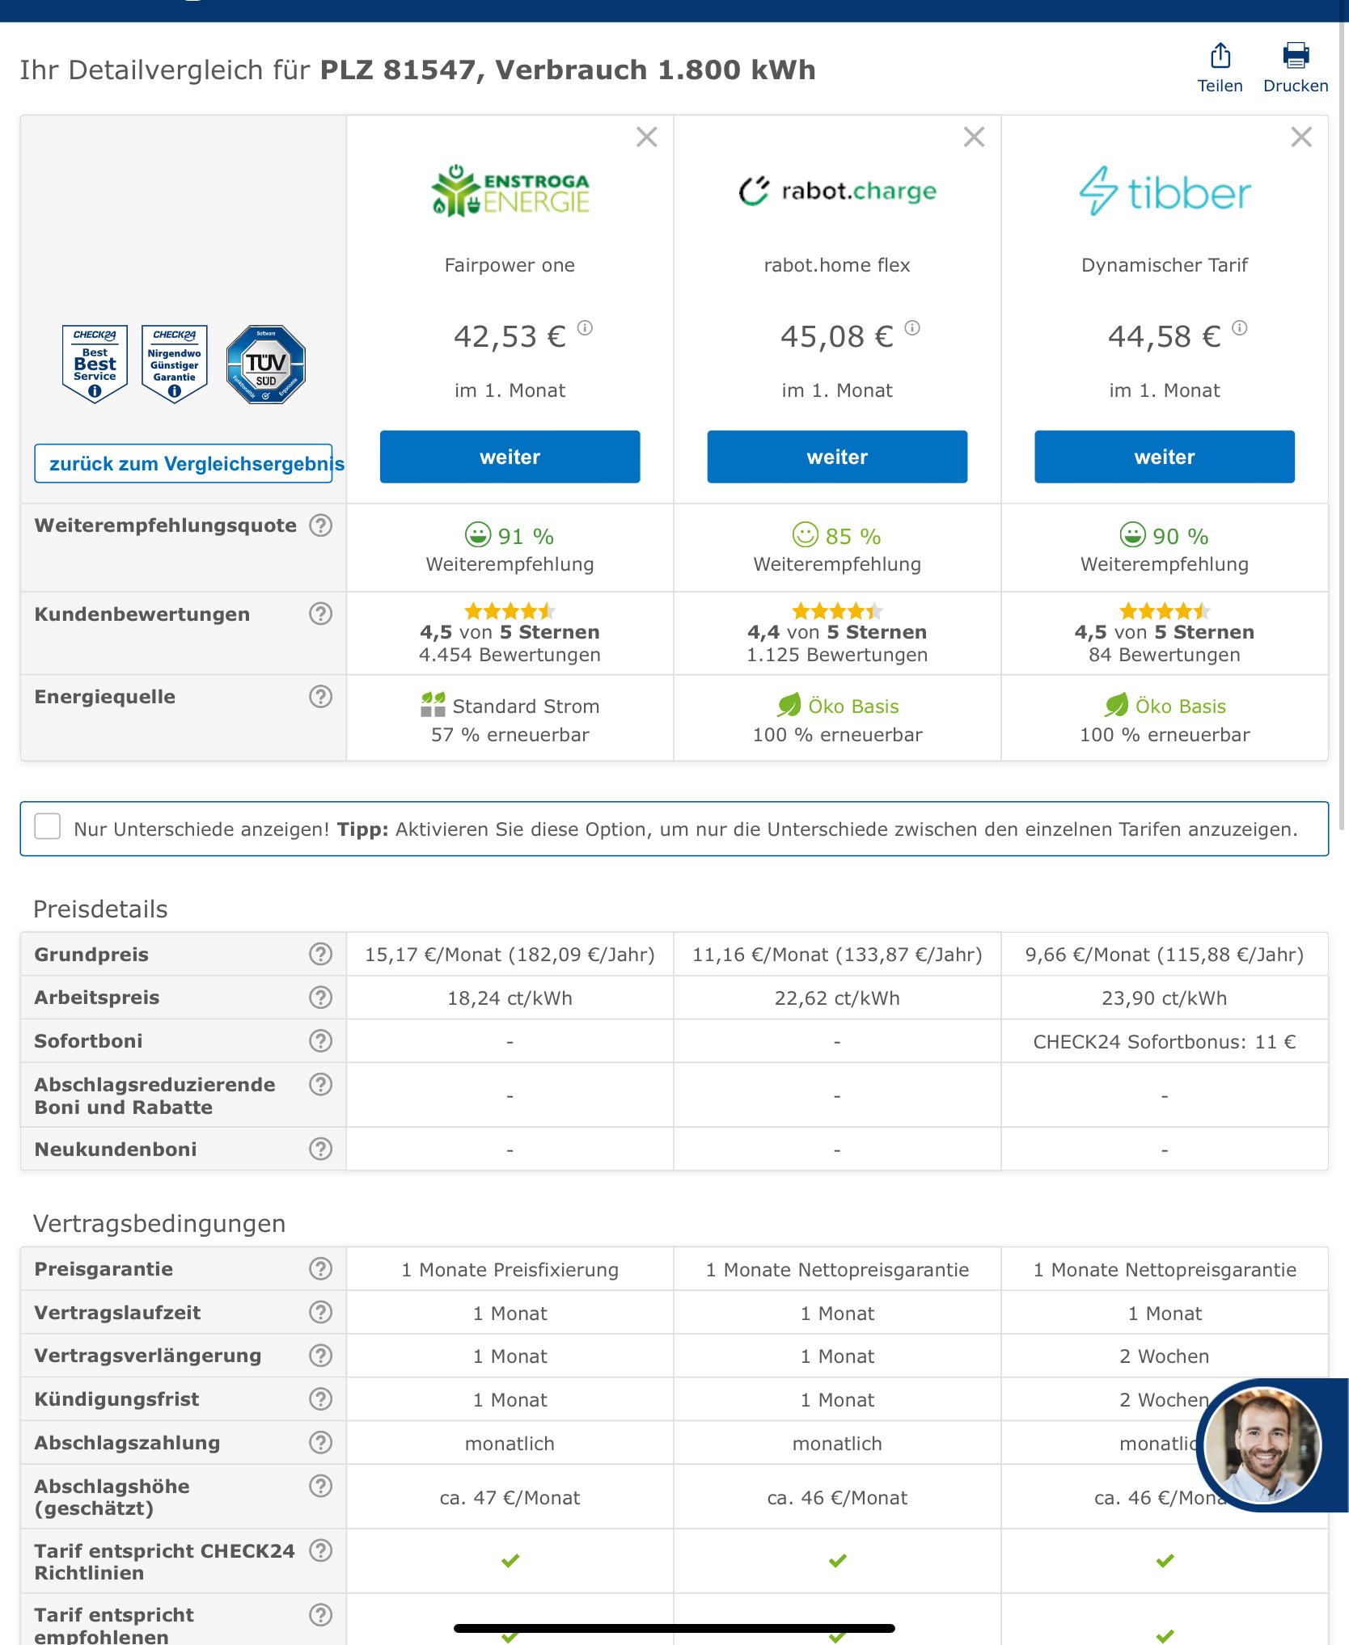This screenshot has height=1645, width=1349.
Task: Click the 'Fairpower one' tariff name
Action: click(x=510, y=265)
